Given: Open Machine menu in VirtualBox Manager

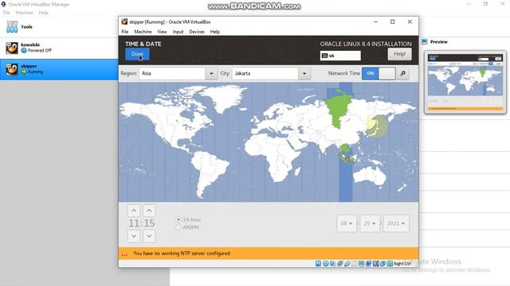Looking at the screenshot, I should pos(25,13).
